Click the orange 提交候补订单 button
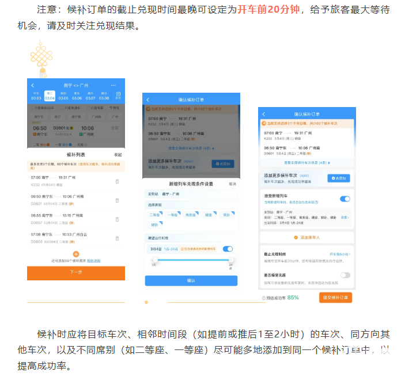The image size is (420, 380). [335, 298]
